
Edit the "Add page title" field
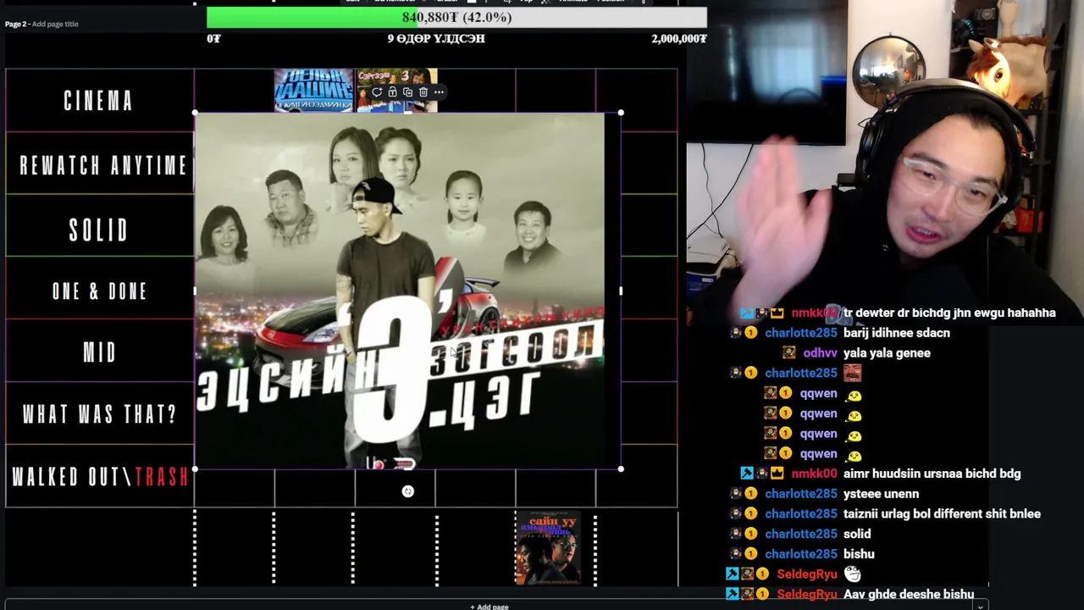55,24
